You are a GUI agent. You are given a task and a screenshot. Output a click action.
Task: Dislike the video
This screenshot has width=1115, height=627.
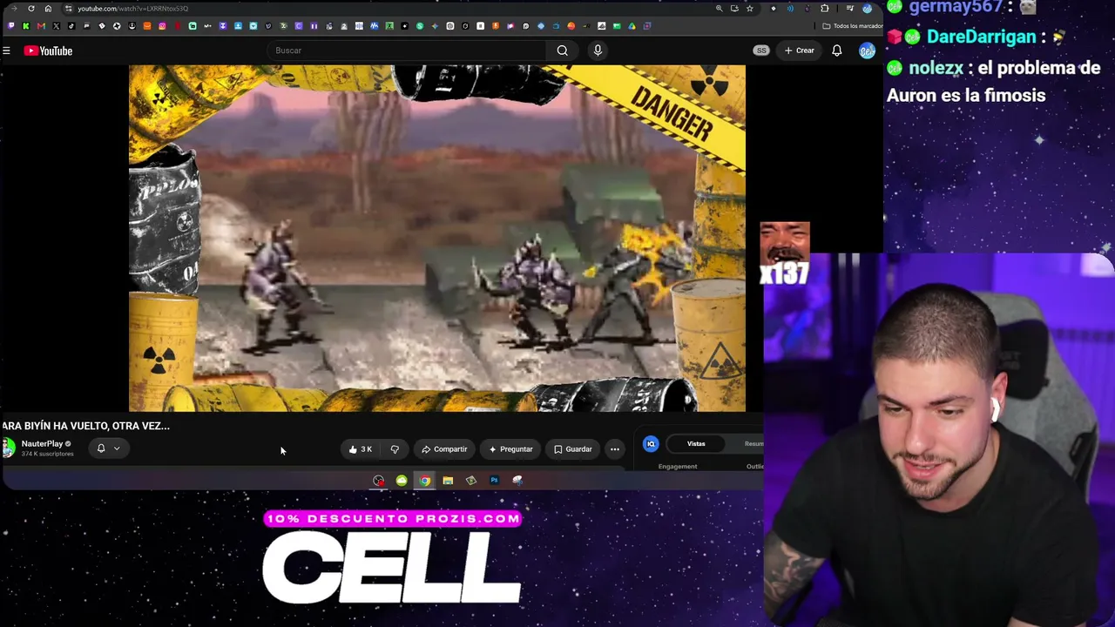[395, 449]
